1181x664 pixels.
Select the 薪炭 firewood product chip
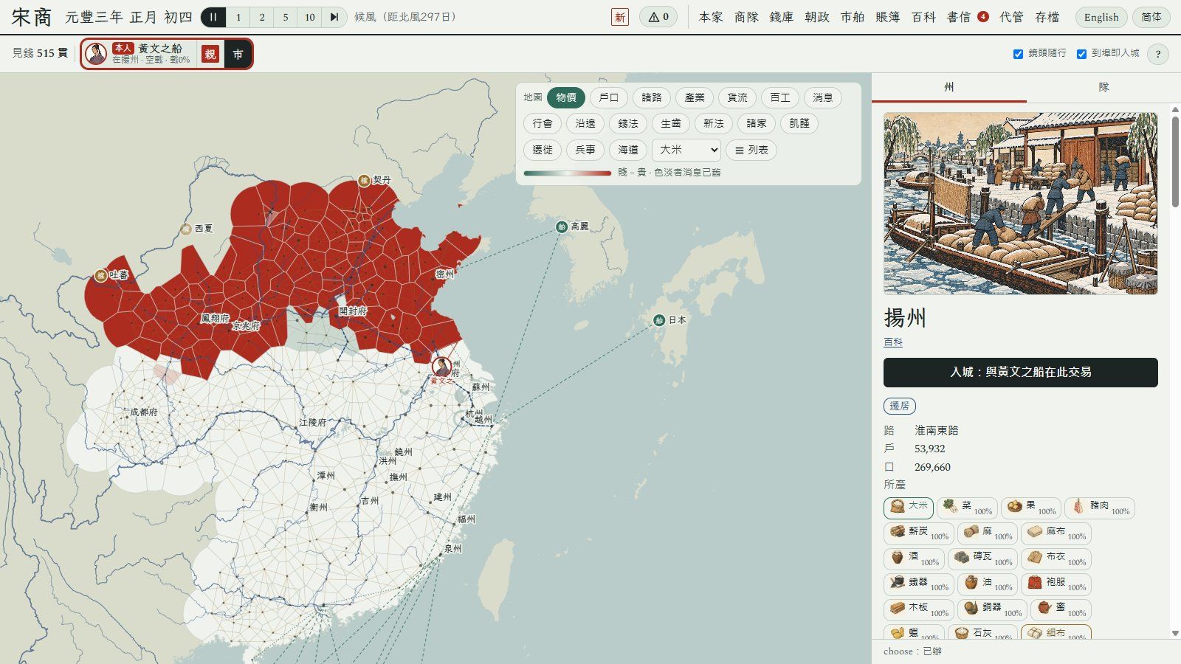coord(919,533)
